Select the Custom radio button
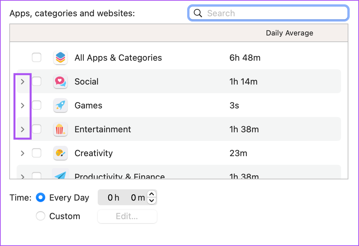Image resolution: width=359 pixels, height=246 pixels. tap(40, 216)
